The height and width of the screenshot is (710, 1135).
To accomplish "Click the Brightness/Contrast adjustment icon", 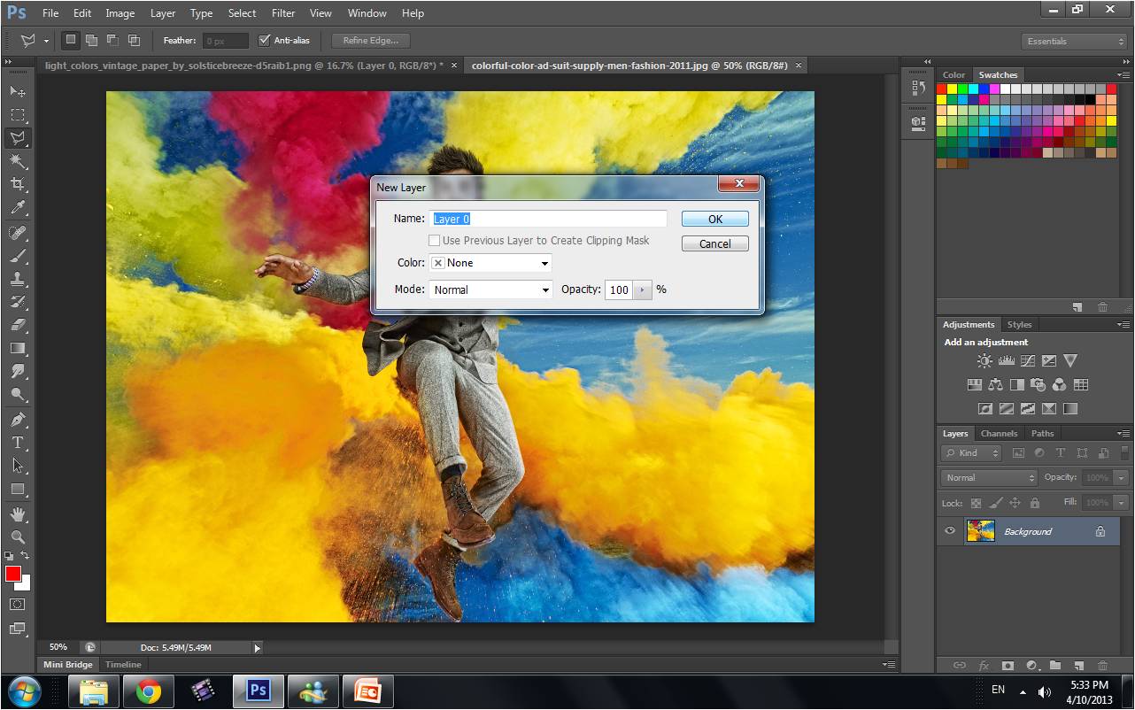I will click(x=984, y=361).
